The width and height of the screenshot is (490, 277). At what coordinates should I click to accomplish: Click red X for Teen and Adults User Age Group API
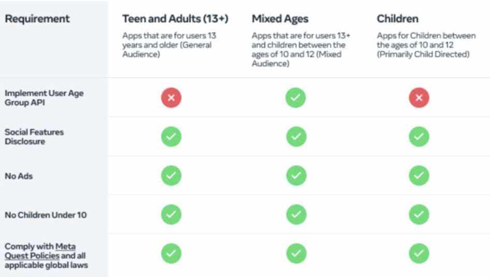[x=171, y=98]
